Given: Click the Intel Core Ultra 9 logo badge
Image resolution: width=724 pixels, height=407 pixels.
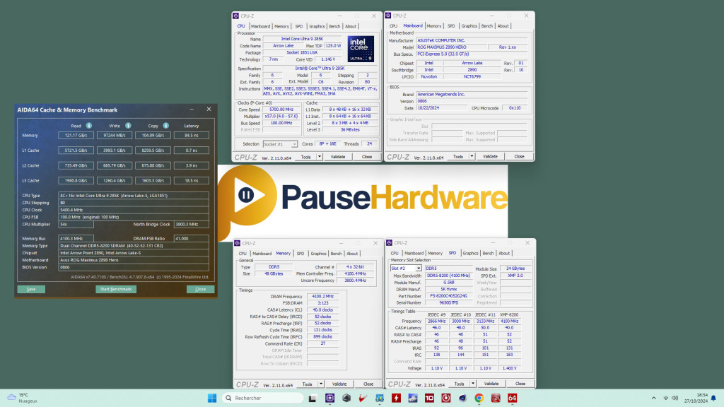Looking at the screenshot, I should 361,49.
